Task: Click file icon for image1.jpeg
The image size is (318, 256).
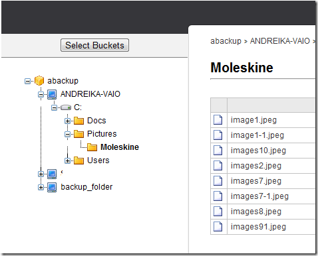Action: (x=218, y=120)
